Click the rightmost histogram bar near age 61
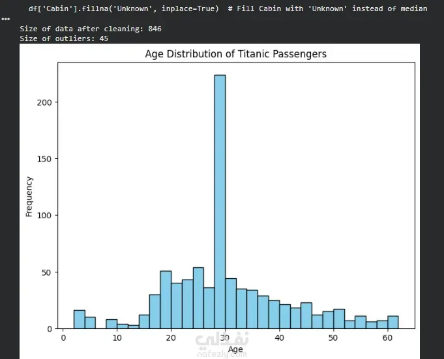 [x=393, y=323]
